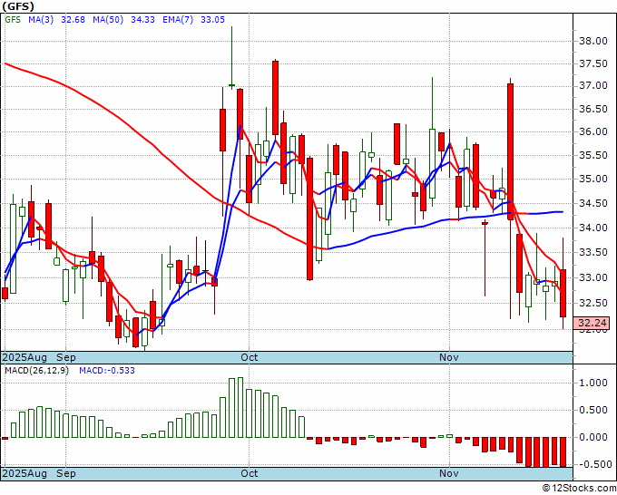Image resolution: width=617 pixels, height=495 pixels.
Task: Click the tall red November candle topping near 37.00
Action: 510,151
